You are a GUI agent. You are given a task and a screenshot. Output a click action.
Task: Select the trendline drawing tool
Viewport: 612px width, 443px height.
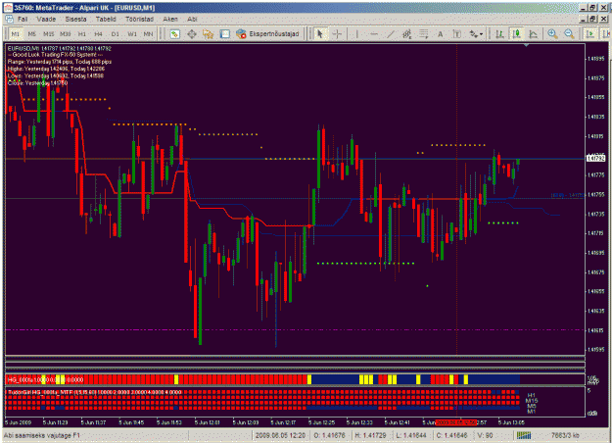(391, 34)
